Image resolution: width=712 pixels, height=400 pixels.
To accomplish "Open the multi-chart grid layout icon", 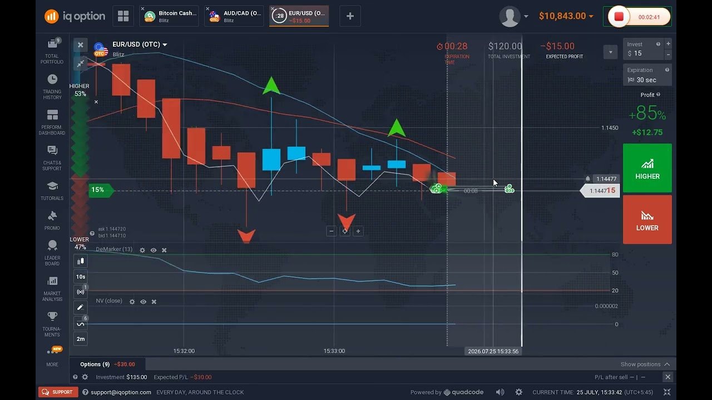I will tap(123, 16).
